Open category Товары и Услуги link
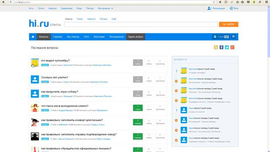270x152 pixels. point(97,125)
